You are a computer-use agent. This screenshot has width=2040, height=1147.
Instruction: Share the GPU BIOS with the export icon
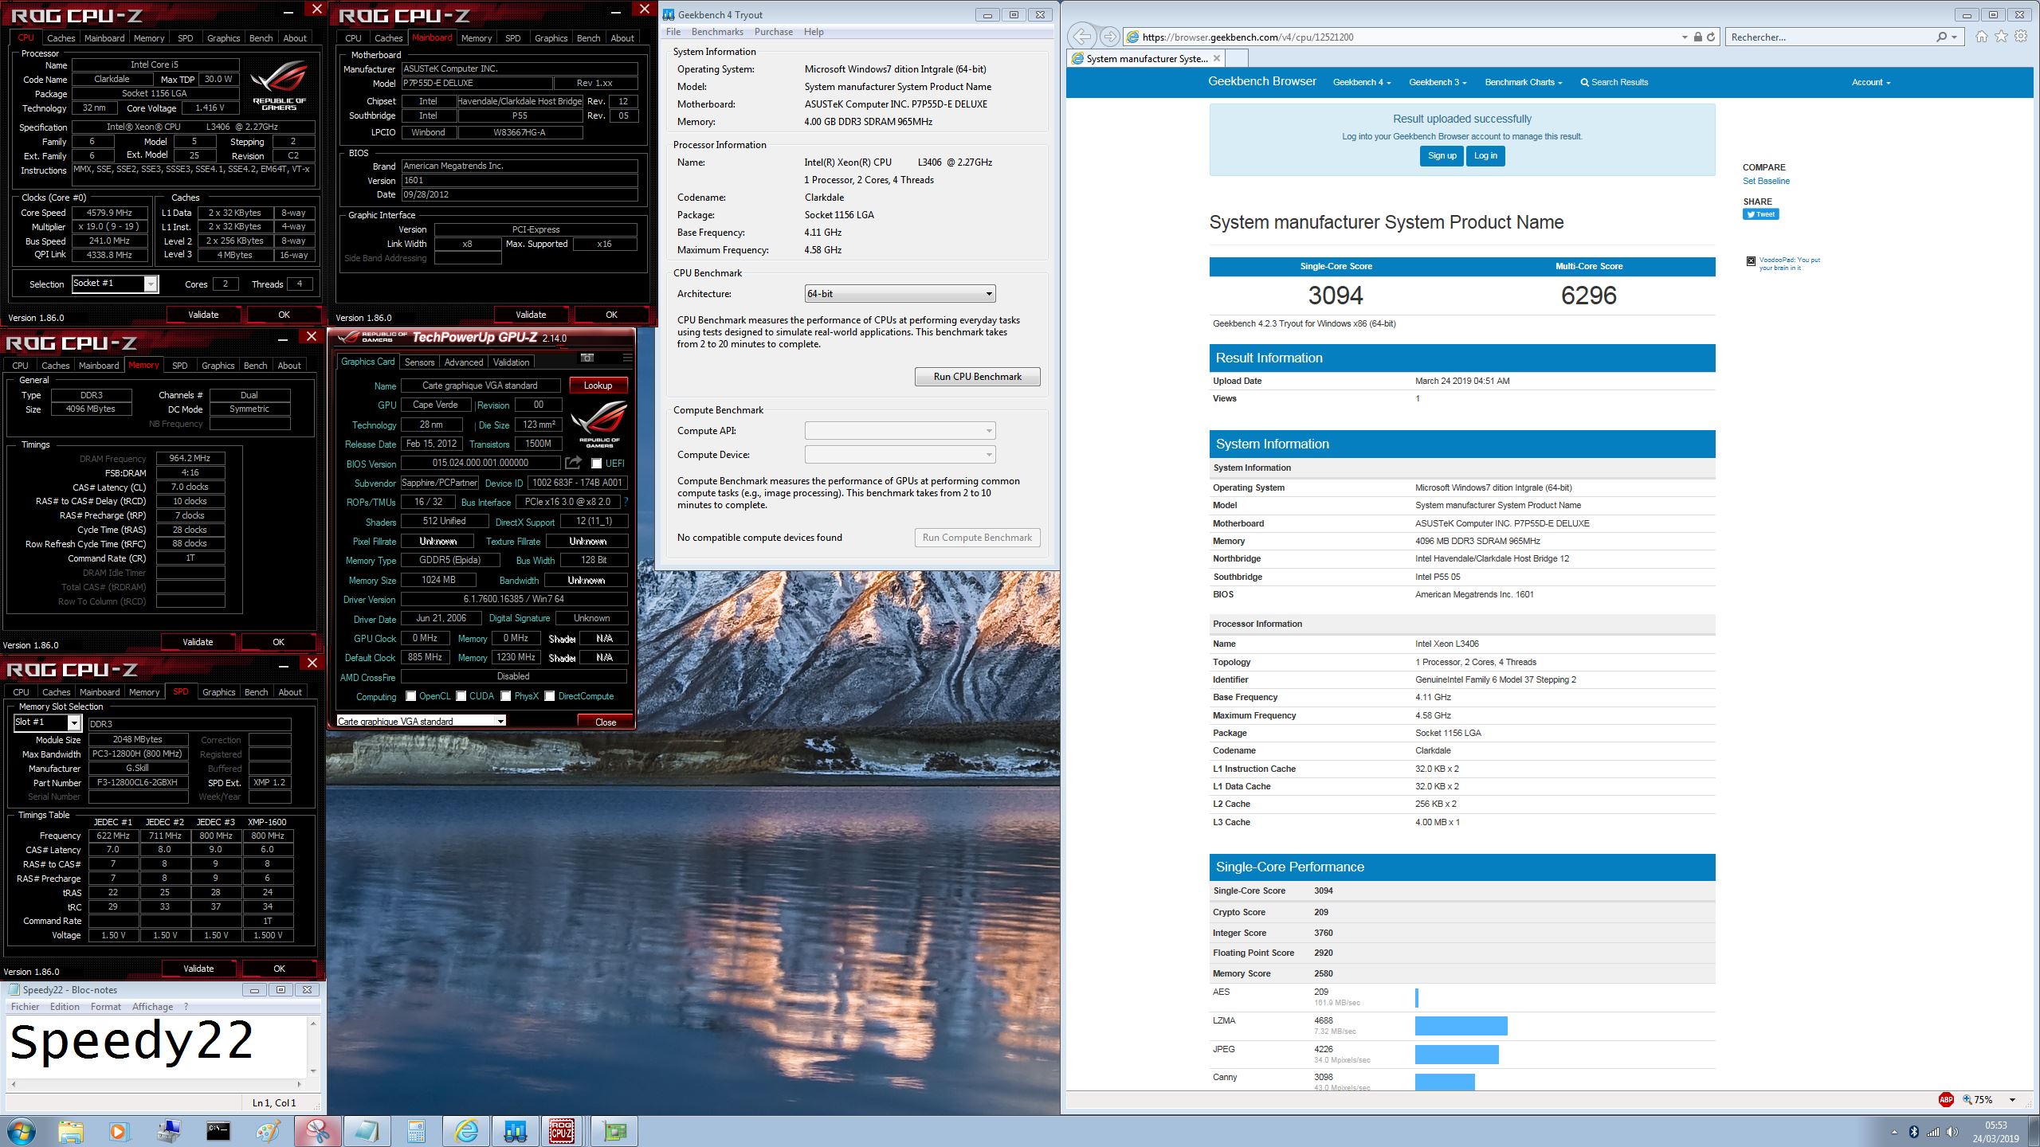click(x=573, y=463)
